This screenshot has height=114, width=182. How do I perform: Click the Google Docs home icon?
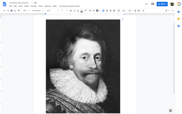click(x=5, y=4)
